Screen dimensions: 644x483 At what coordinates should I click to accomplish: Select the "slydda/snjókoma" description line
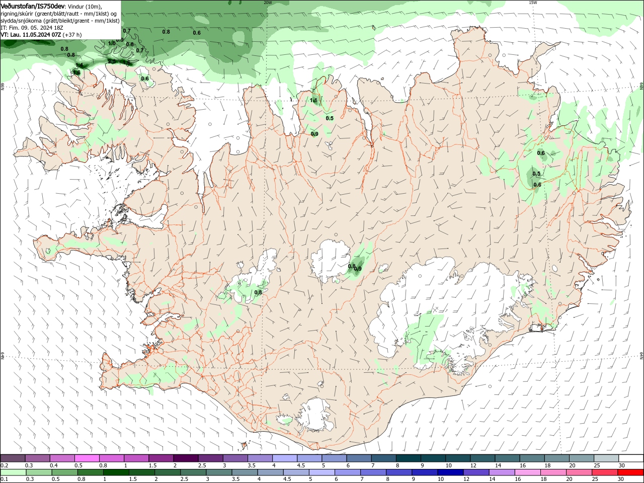tap(60, 21)
